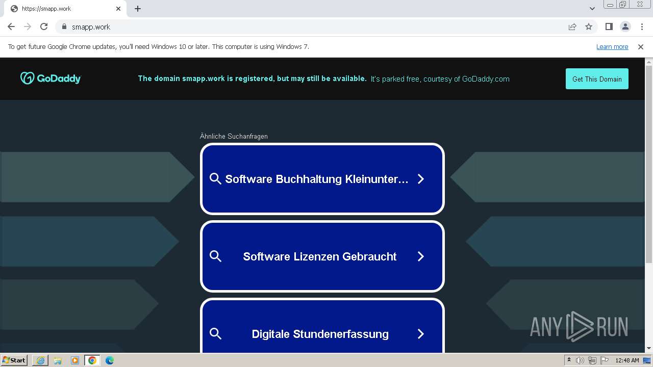Image resolution: width=653 pixels, height=367 pixels.
Task: Click 'Ähnliche Suchanfragen' label
Action: (x=234, y=136)
